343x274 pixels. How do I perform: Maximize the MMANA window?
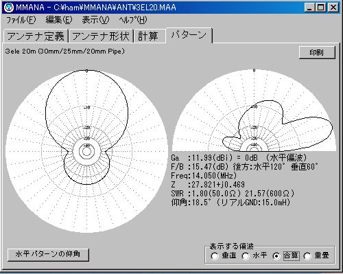(320, 8)
